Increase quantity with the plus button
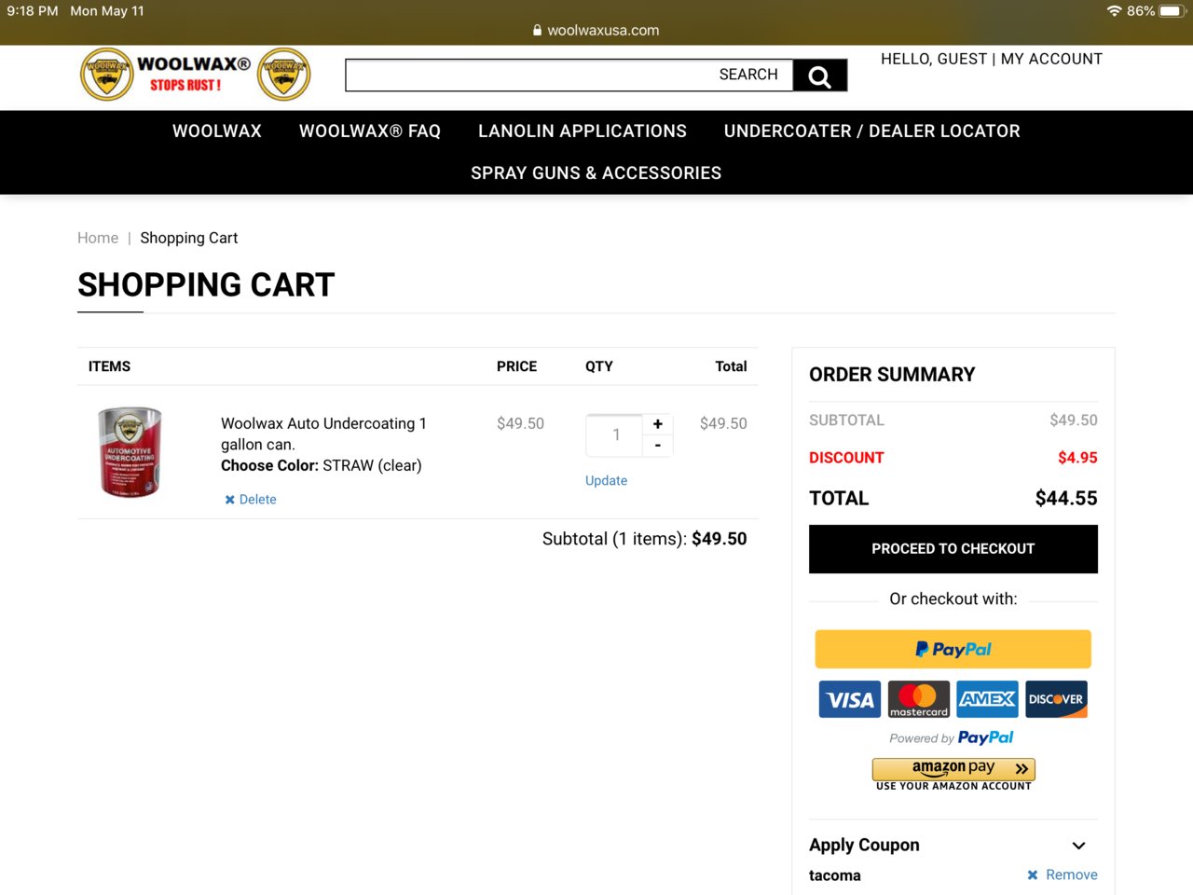Viewport: 1193px width, 895px height. [x=658, y=424]
